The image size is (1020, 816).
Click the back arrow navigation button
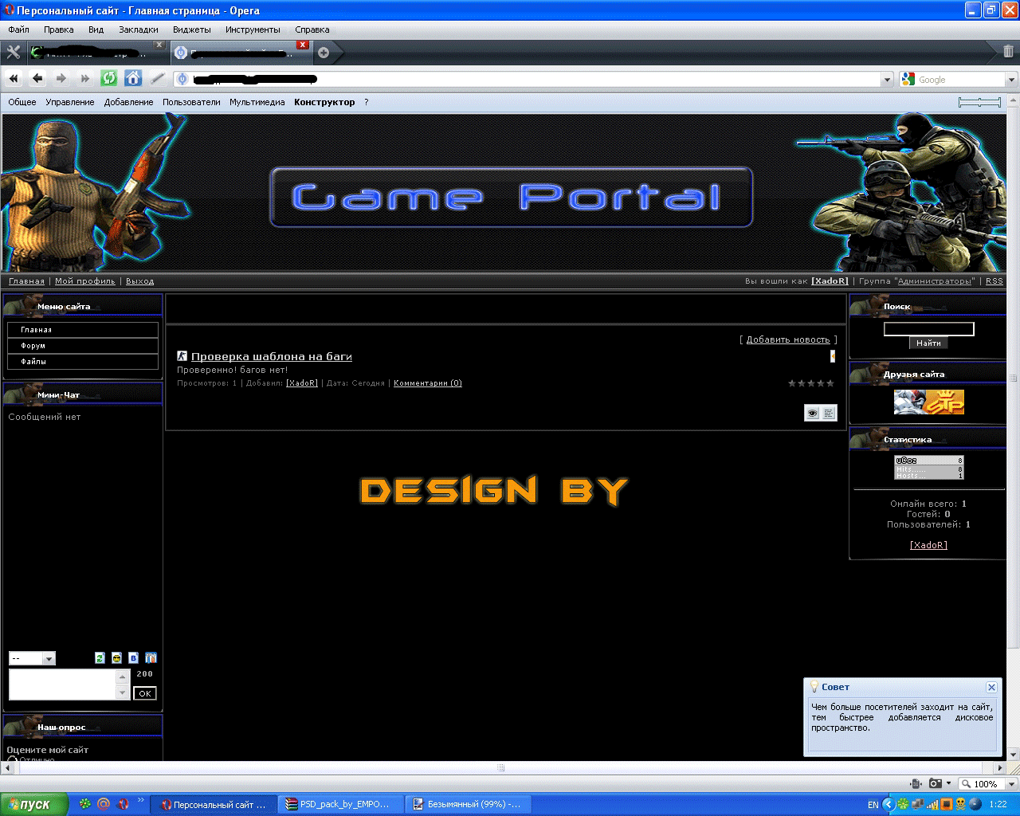pyautogui.click(x=37, y=78)
